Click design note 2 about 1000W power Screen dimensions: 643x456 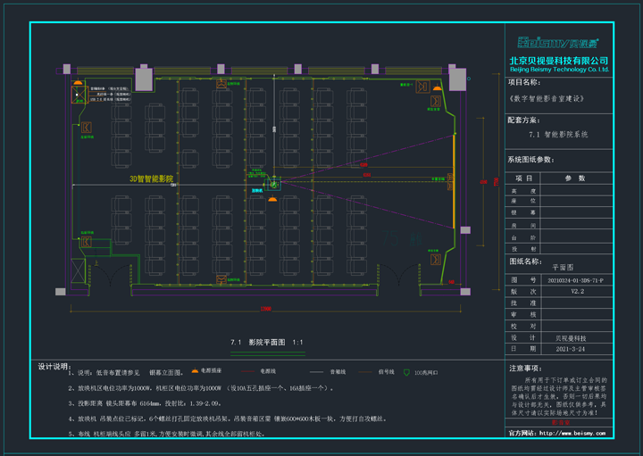click(x=201, y=388)
